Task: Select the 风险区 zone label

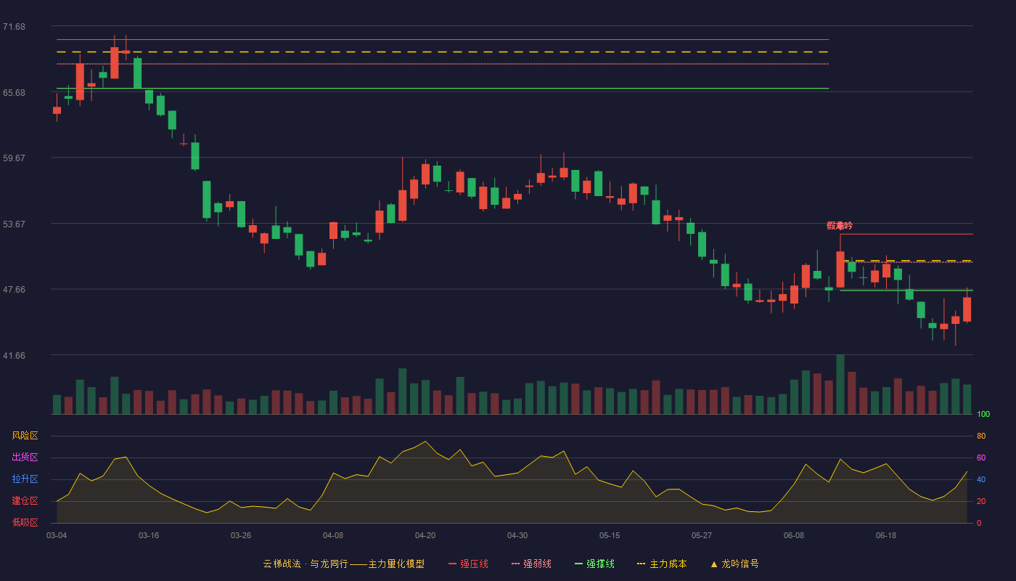Action: pyautogui.click(x=25, y=436)
